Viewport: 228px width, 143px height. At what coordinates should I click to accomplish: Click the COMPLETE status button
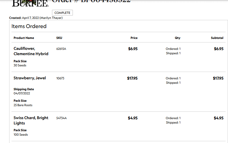pyautogui.click(x=62, y=13)
